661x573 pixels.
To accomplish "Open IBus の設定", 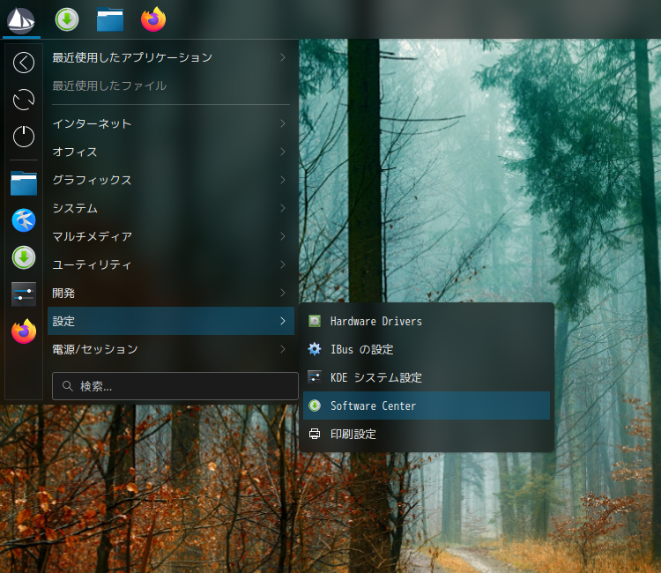I will (427, 349).
